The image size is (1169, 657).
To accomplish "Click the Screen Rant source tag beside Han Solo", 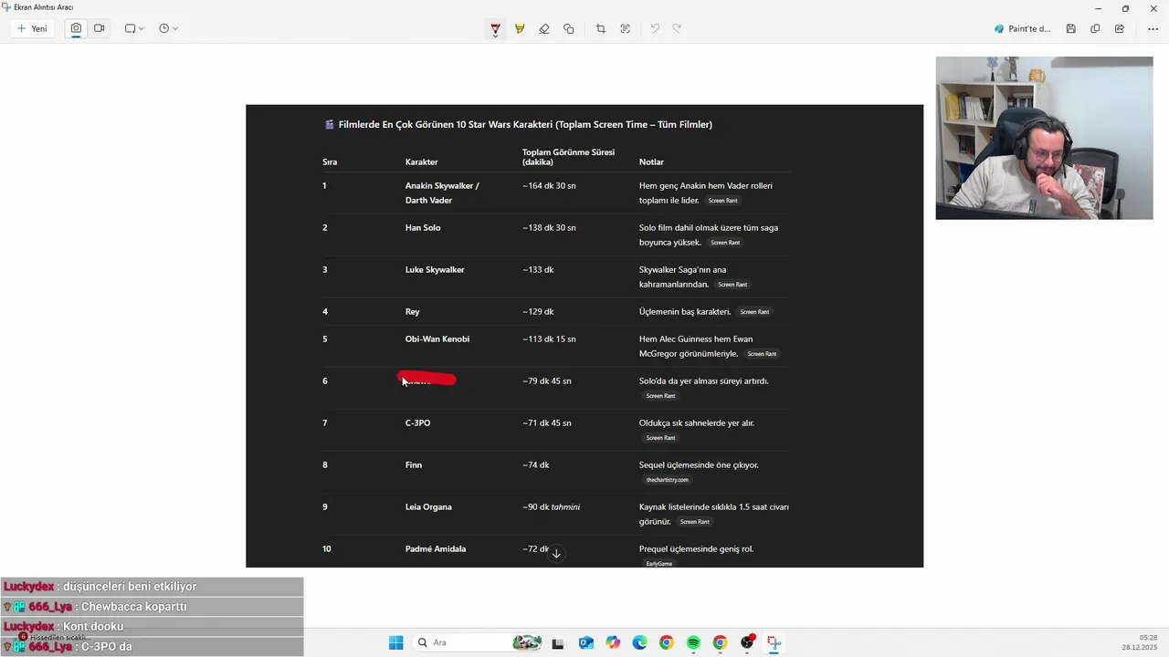I will 725,243.
